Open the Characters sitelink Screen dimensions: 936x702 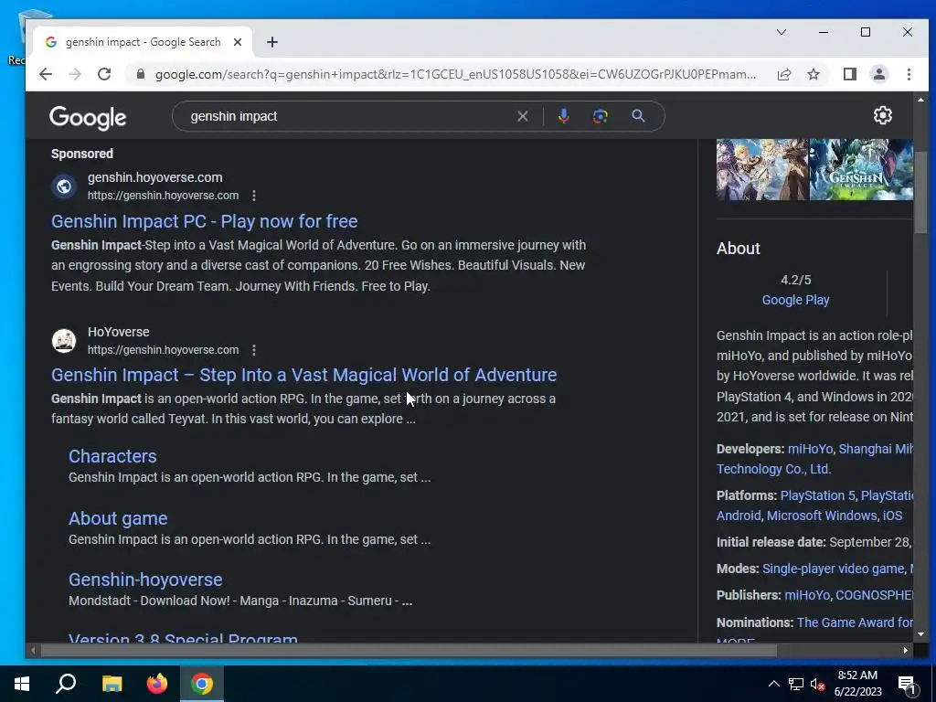tap(112, 456)
